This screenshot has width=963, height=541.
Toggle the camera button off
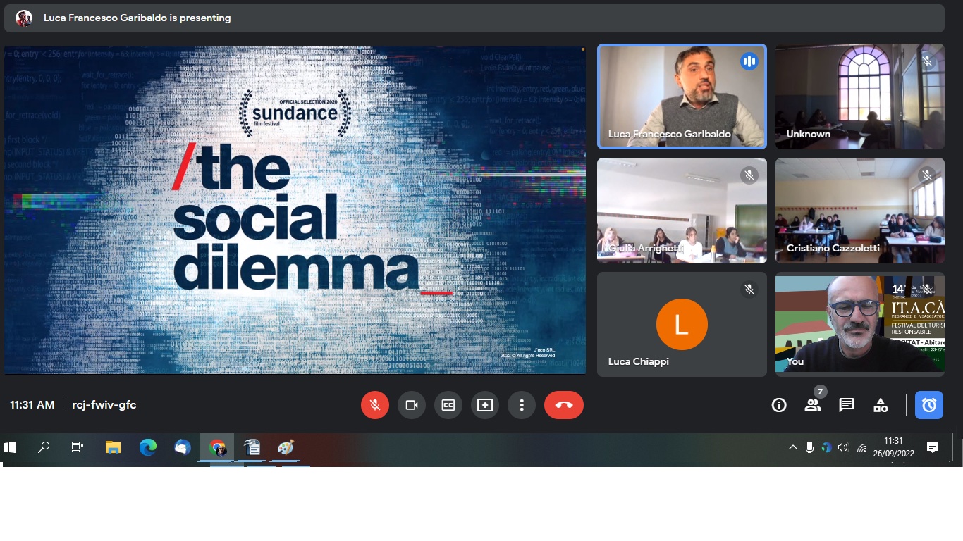pyautogui.click(x=412, y=405)
